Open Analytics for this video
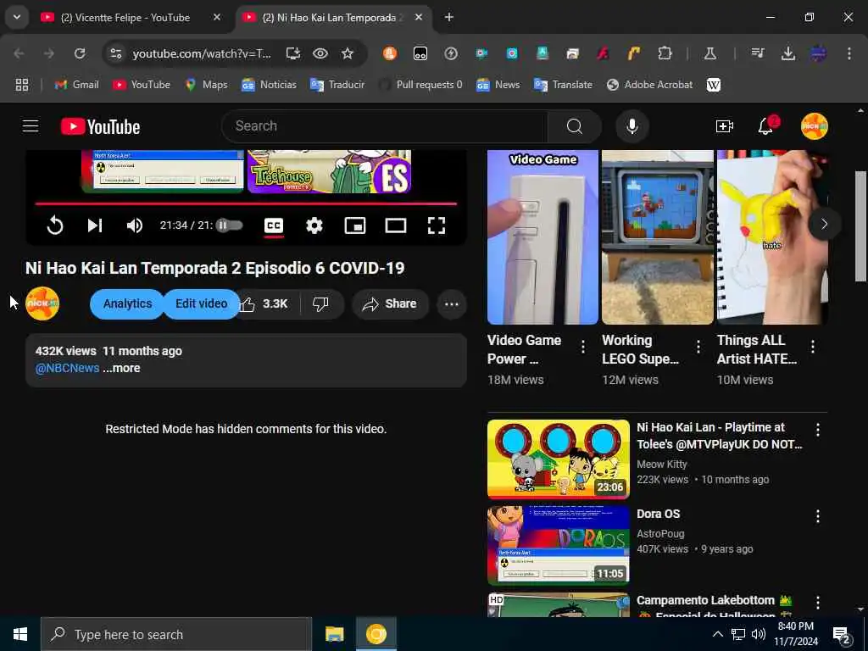 click(x=127, y=304)
